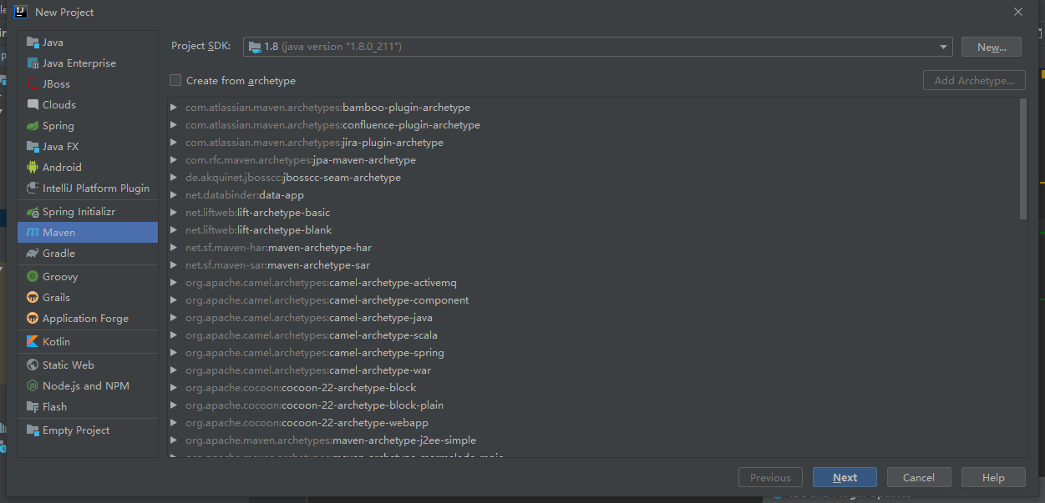
Task: Select Kotlin project type
Action: pyautogui.click(x=88, y=342)
